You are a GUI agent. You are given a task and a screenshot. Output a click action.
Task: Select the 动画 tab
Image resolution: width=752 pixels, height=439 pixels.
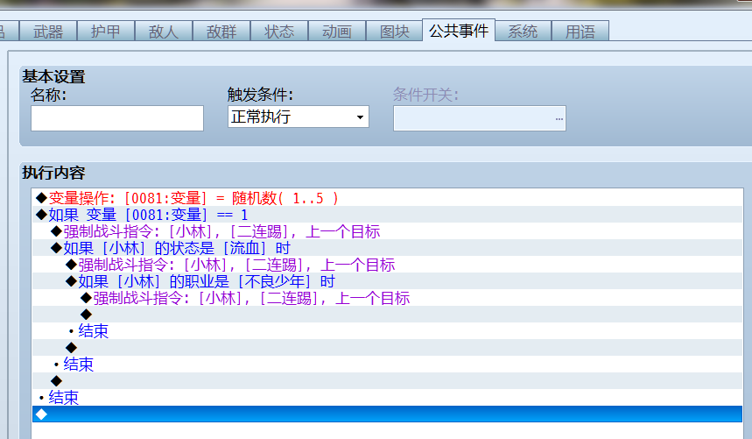tap(337, 32)
